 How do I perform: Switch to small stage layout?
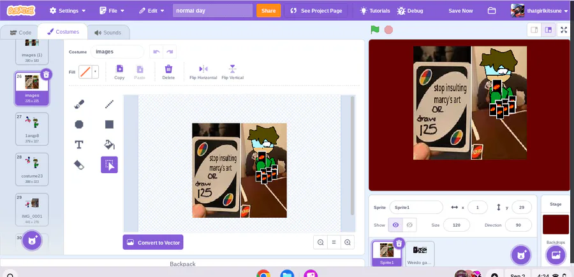534,30
